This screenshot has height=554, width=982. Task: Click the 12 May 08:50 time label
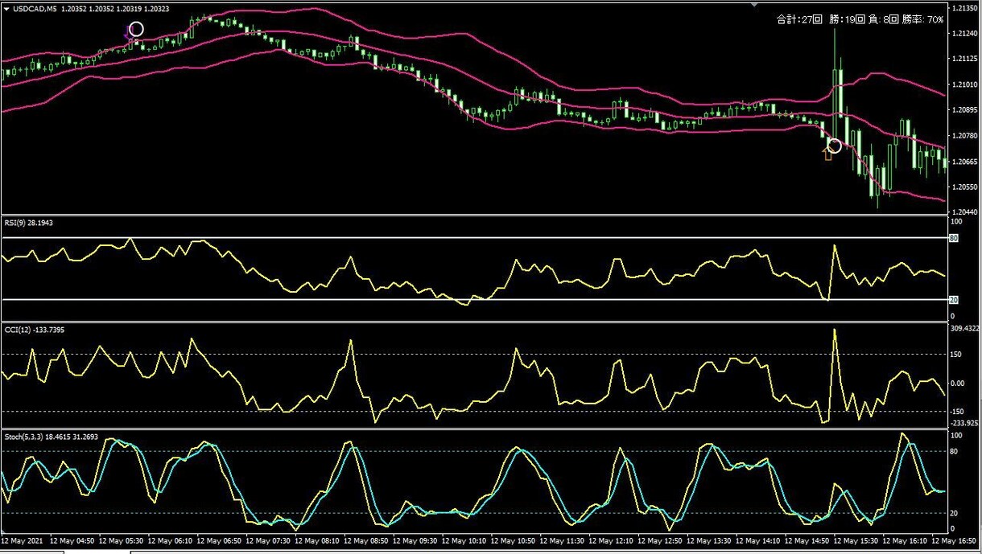(x=365, y=540)
